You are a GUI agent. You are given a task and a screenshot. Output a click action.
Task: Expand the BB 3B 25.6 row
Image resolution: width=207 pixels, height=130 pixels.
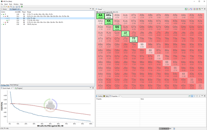[x=4, y=22]
